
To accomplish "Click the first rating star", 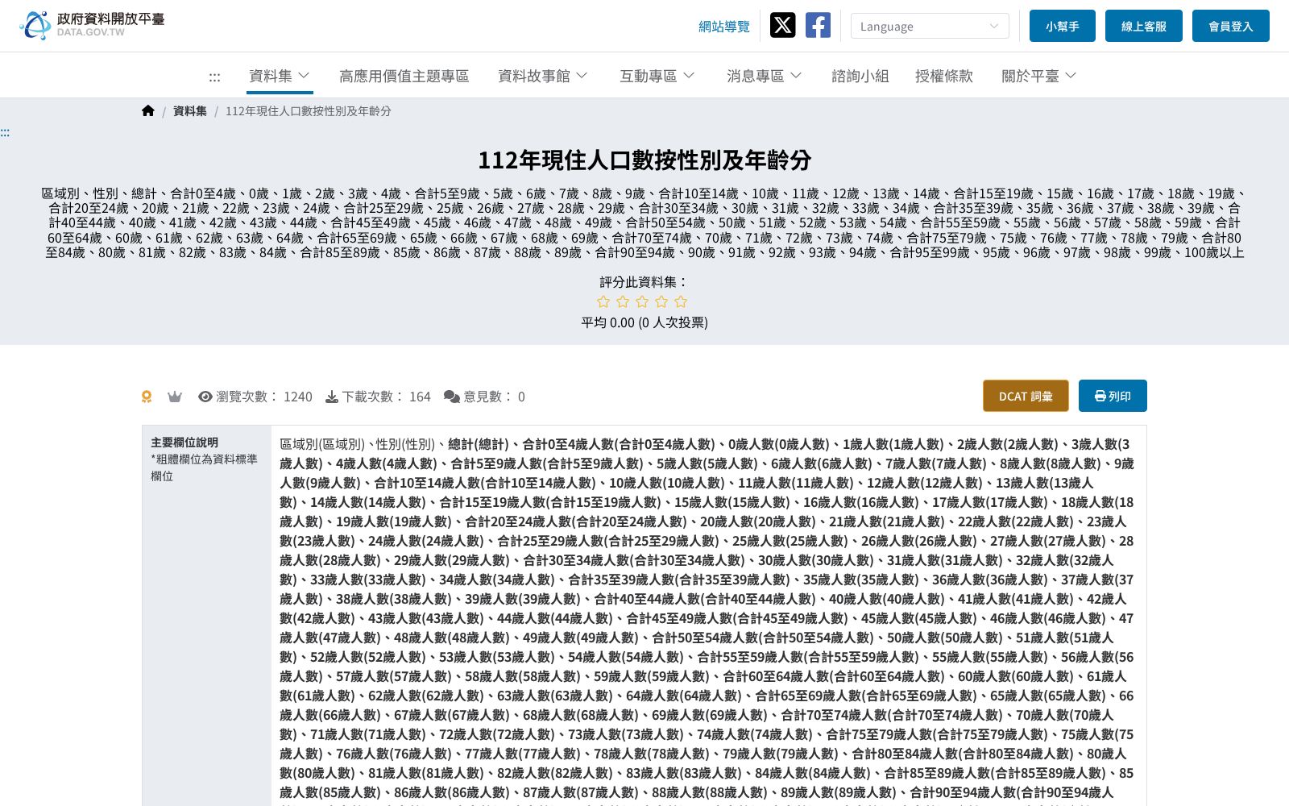I will 603,301.
